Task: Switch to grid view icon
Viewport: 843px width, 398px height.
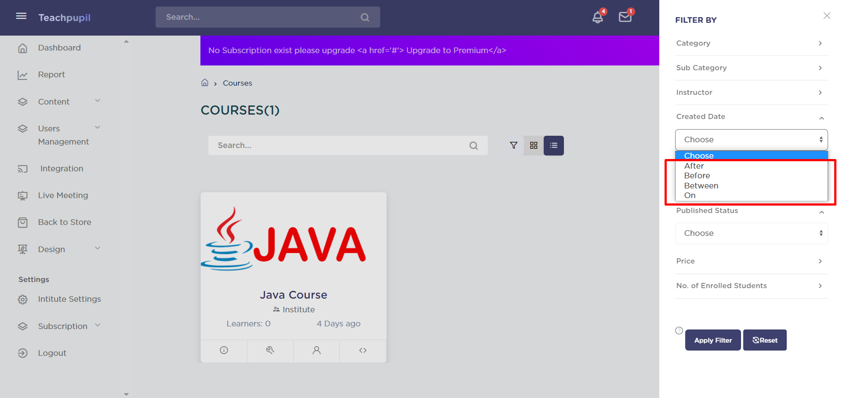Action: [x=534, y=145]
